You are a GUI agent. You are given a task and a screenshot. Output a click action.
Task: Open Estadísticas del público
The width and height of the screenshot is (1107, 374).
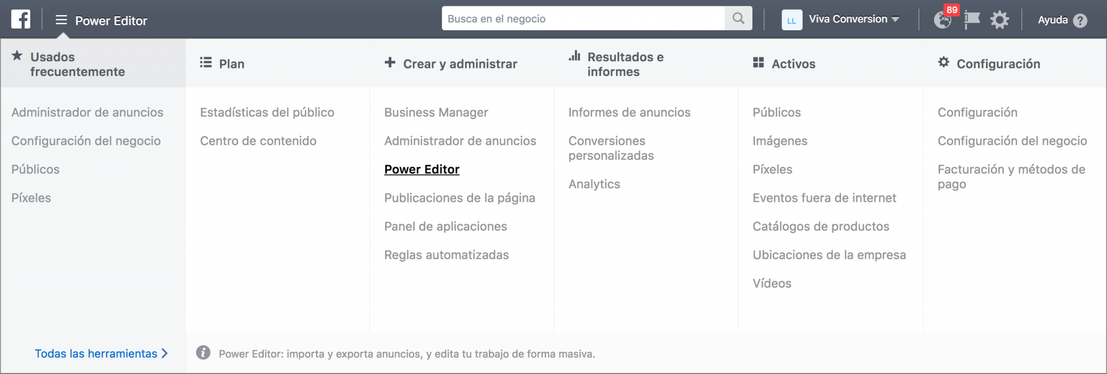tap(267, 112)
